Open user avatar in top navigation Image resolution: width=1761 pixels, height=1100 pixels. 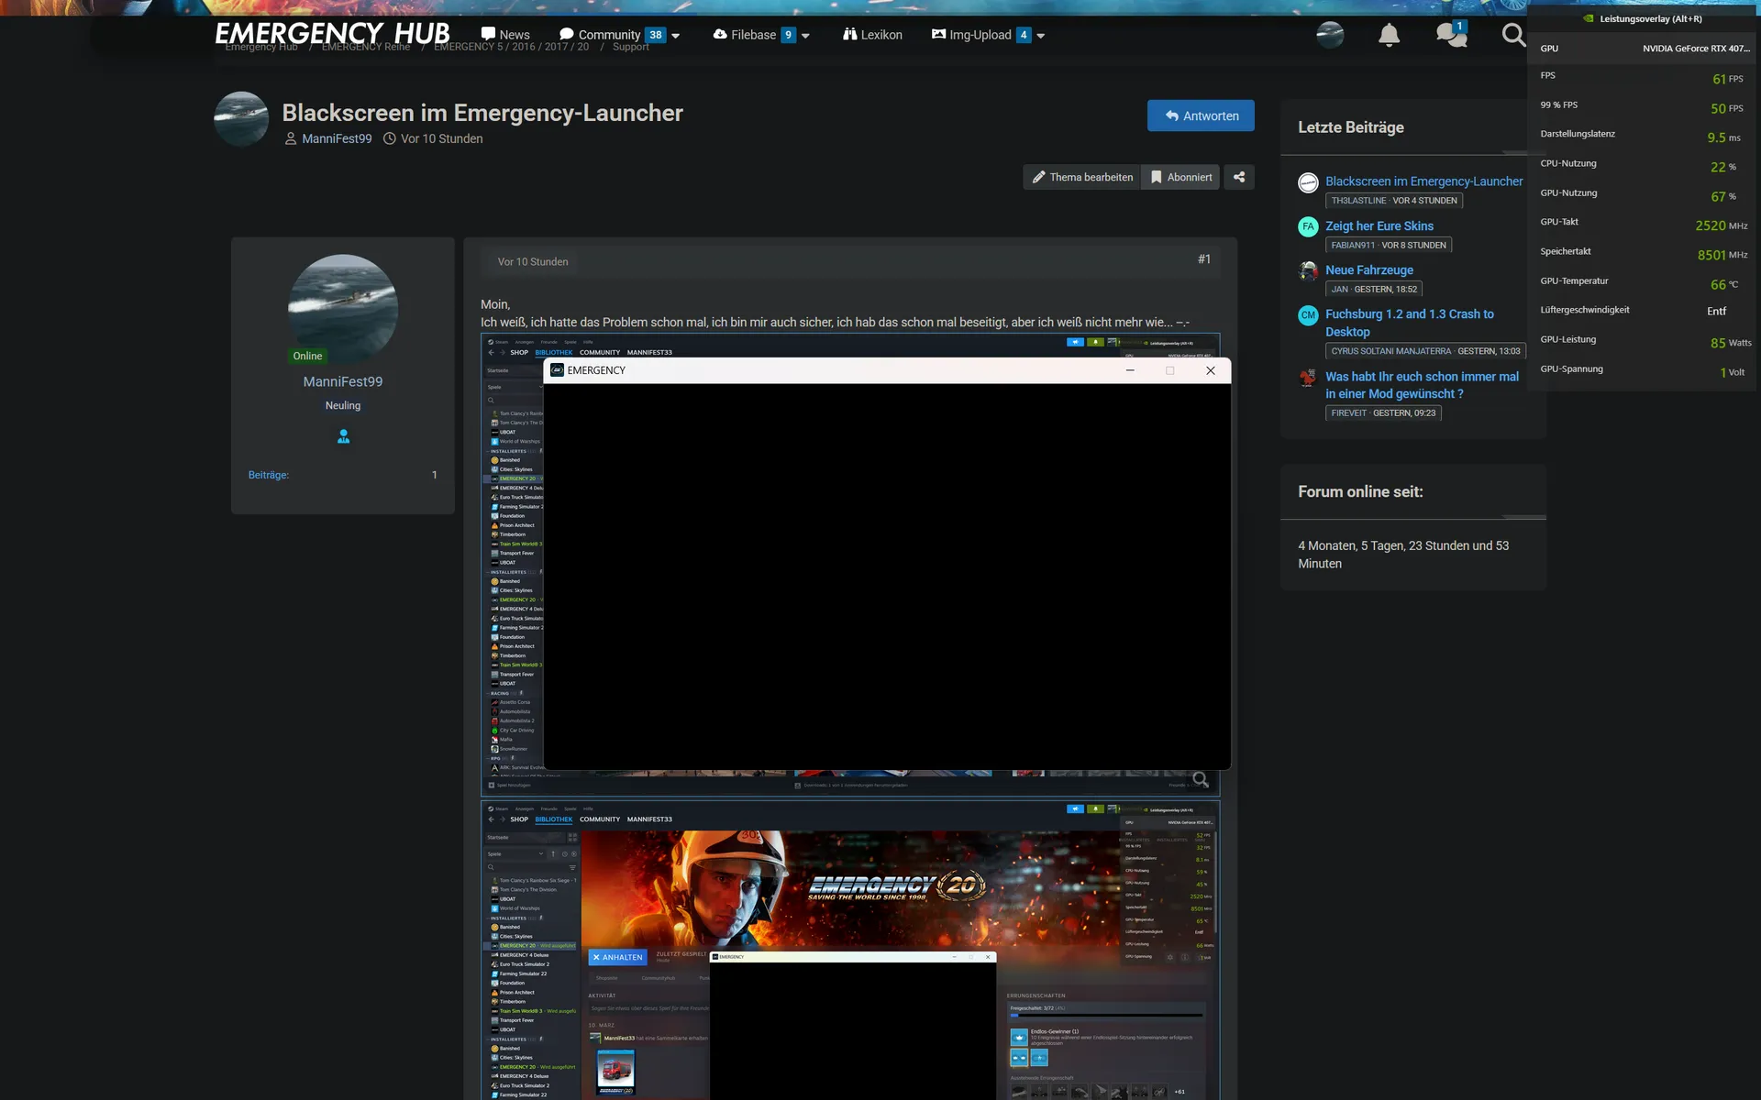[1329, 36]
